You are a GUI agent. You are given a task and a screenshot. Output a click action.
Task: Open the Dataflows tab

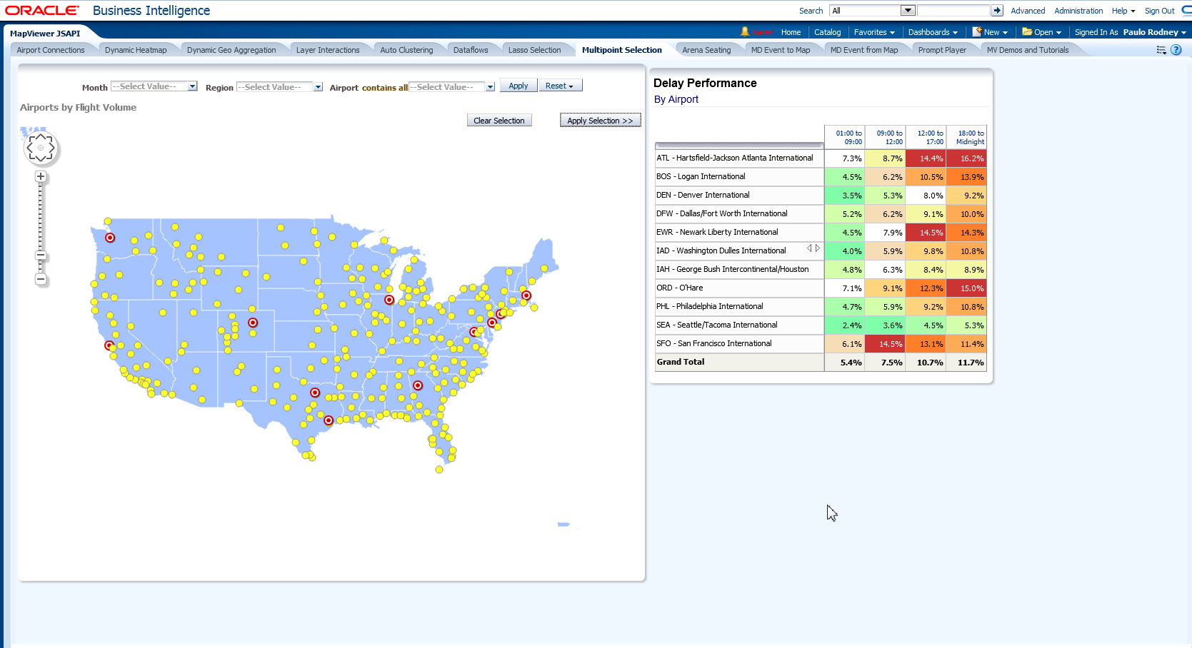coord(471,50)
